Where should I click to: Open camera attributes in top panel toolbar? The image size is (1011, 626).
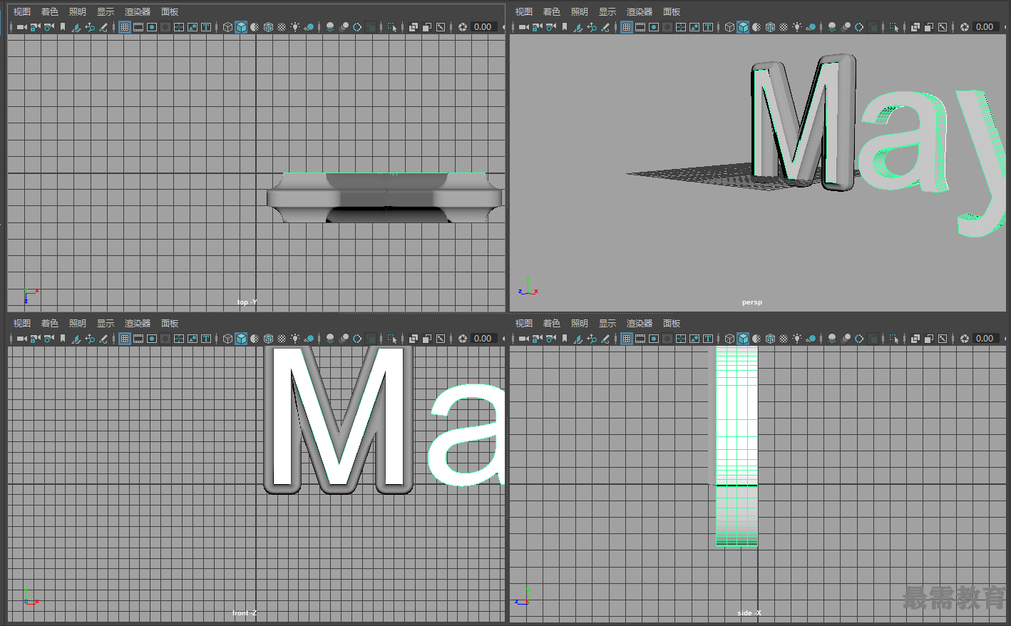(x=48, y=27)
